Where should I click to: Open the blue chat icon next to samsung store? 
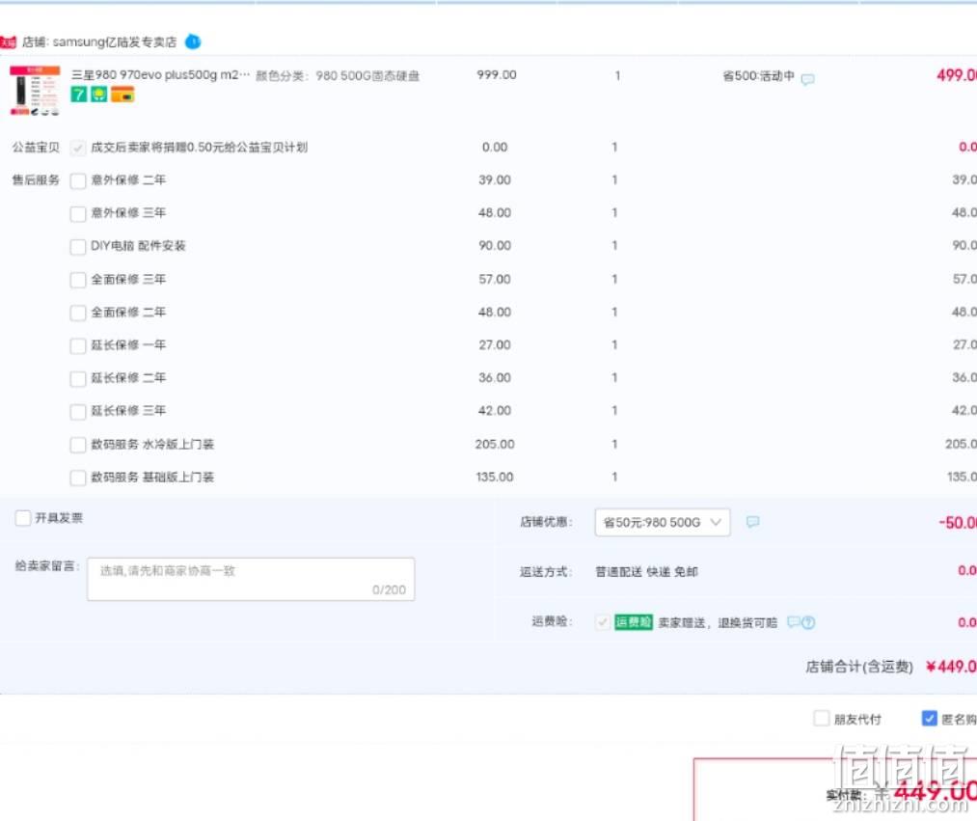(193, 41)
